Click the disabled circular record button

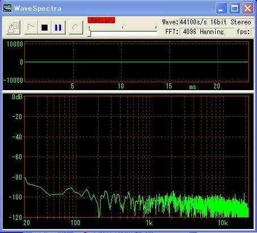pos(76,27)
